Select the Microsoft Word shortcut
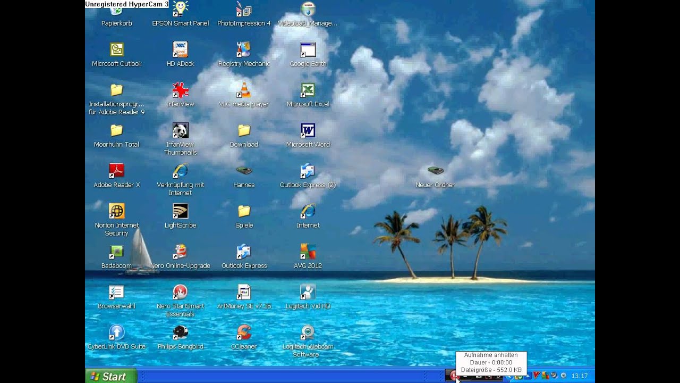 (x=308, y=130)
